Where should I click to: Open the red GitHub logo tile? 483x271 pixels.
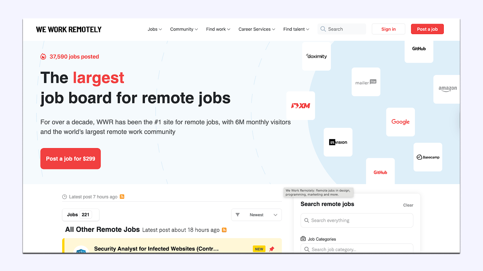pos(380,171)
